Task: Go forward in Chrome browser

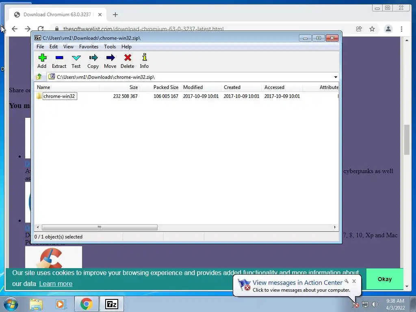Action: [x=28, y=29]
